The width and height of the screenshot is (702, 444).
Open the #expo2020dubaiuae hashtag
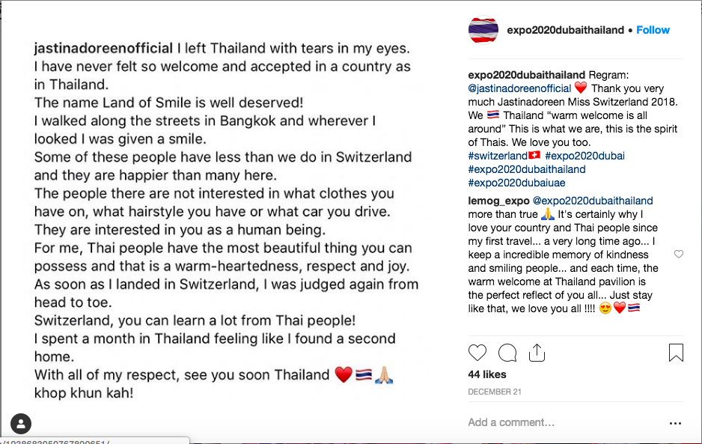pyautogui.click(x=516, y=183)
